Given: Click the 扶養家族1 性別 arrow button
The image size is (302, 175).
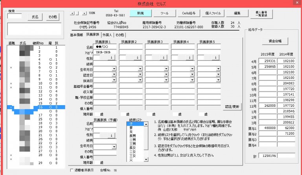Looking at the screenshot, I should [111, 57].
